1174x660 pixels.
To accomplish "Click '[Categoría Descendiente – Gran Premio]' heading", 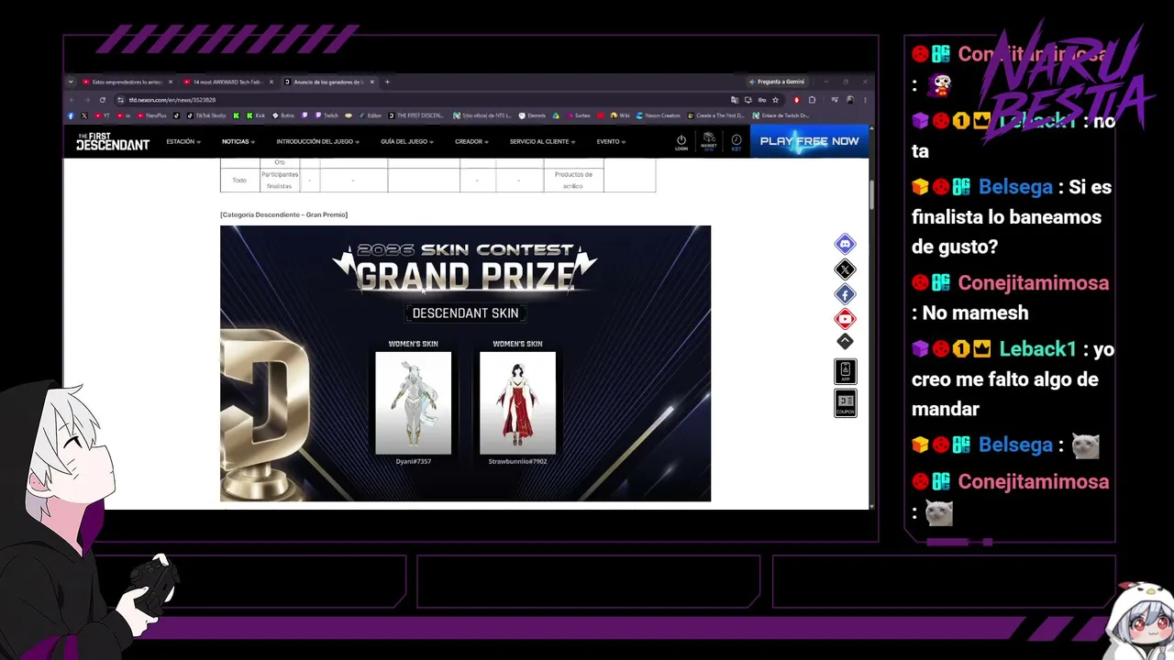I will pyautogui.click(x=283, y=214).
